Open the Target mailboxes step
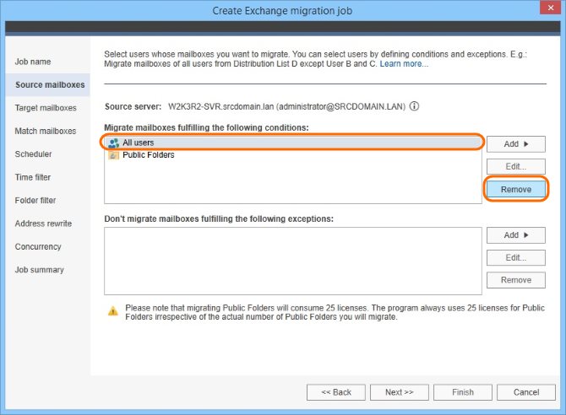The width and height of the screenshot is (566, 415). (46, 108)
